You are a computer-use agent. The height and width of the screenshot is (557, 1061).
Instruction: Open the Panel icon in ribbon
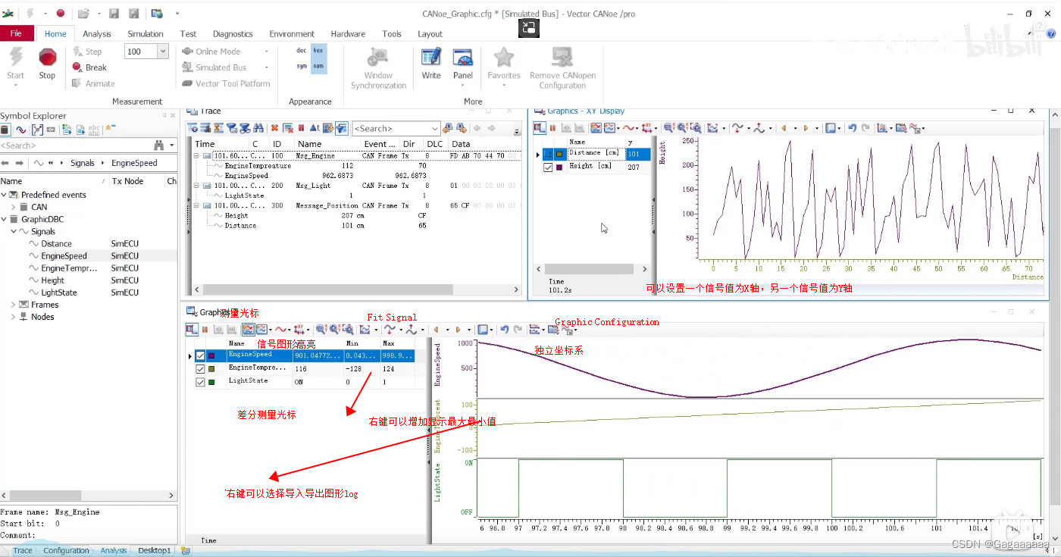463,58
